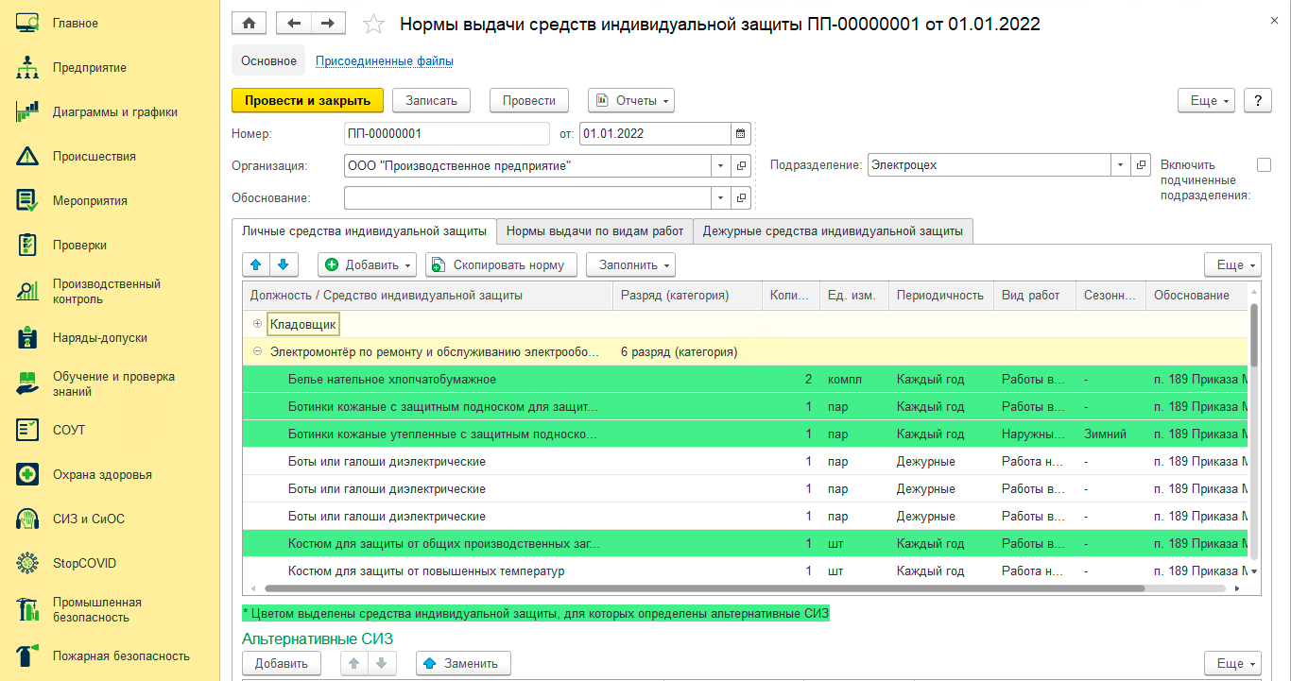Open Диаграммы и графики sidebar icon
This screenshot has height=681, width=1291.
27,111
